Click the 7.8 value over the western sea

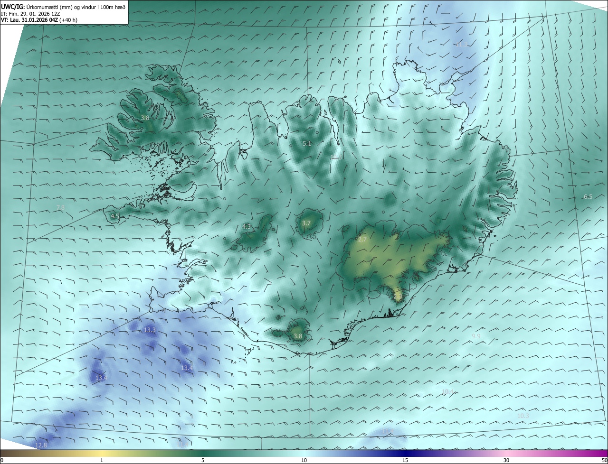click(x=60, y=208)
